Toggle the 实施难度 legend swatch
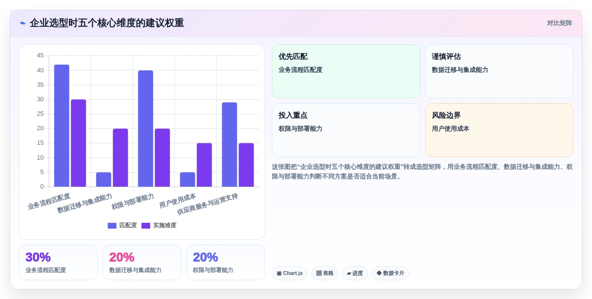The image size is (592, 299). (x=146, y=226)
